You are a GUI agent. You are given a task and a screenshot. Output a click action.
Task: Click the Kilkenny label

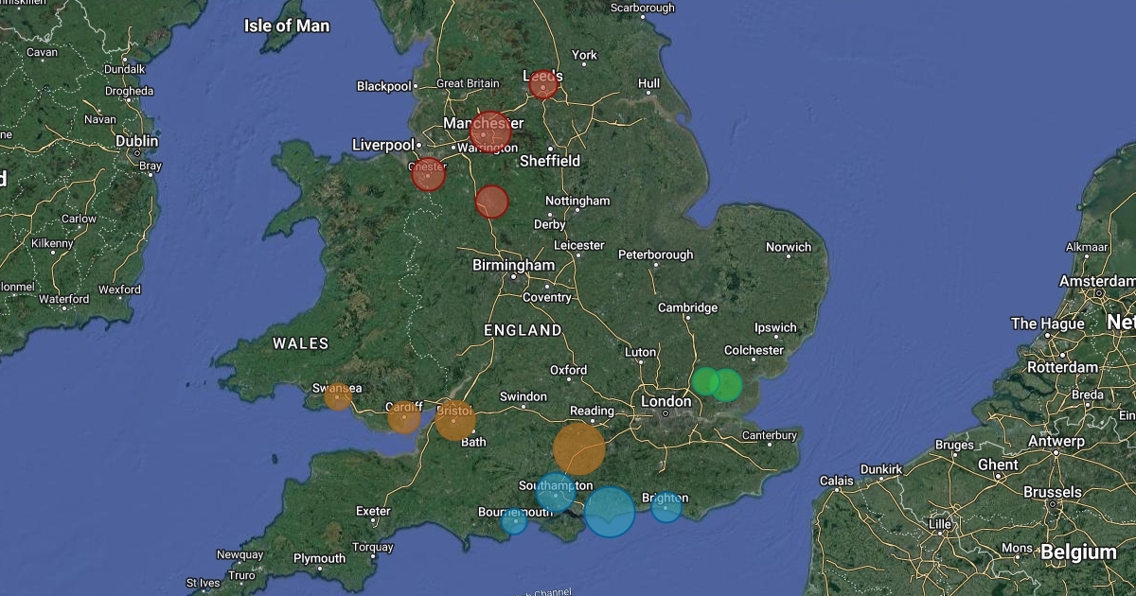click(51, 243)
